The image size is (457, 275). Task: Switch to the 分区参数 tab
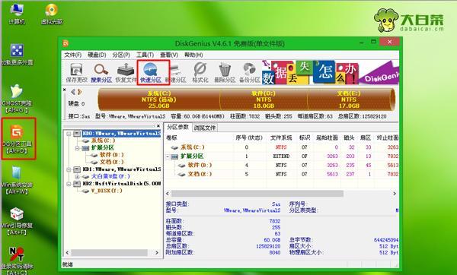coord(177,128)
